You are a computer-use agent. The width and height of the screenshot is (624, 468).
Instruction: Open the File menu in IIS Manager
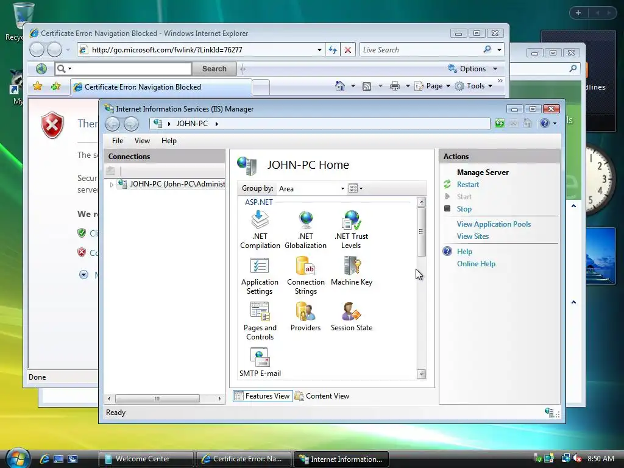pyautogui.click(x=118, y=141)
